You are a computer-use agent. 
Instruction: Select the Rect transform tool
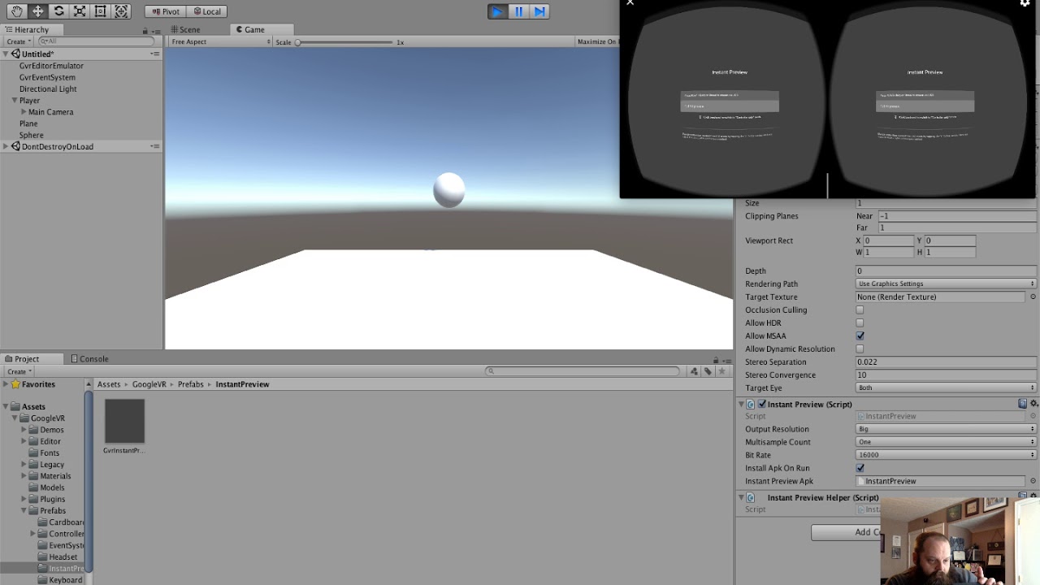100,11
